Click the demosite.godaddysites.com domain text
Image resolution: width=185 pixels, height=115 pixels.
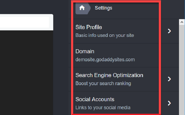point(105,60)
